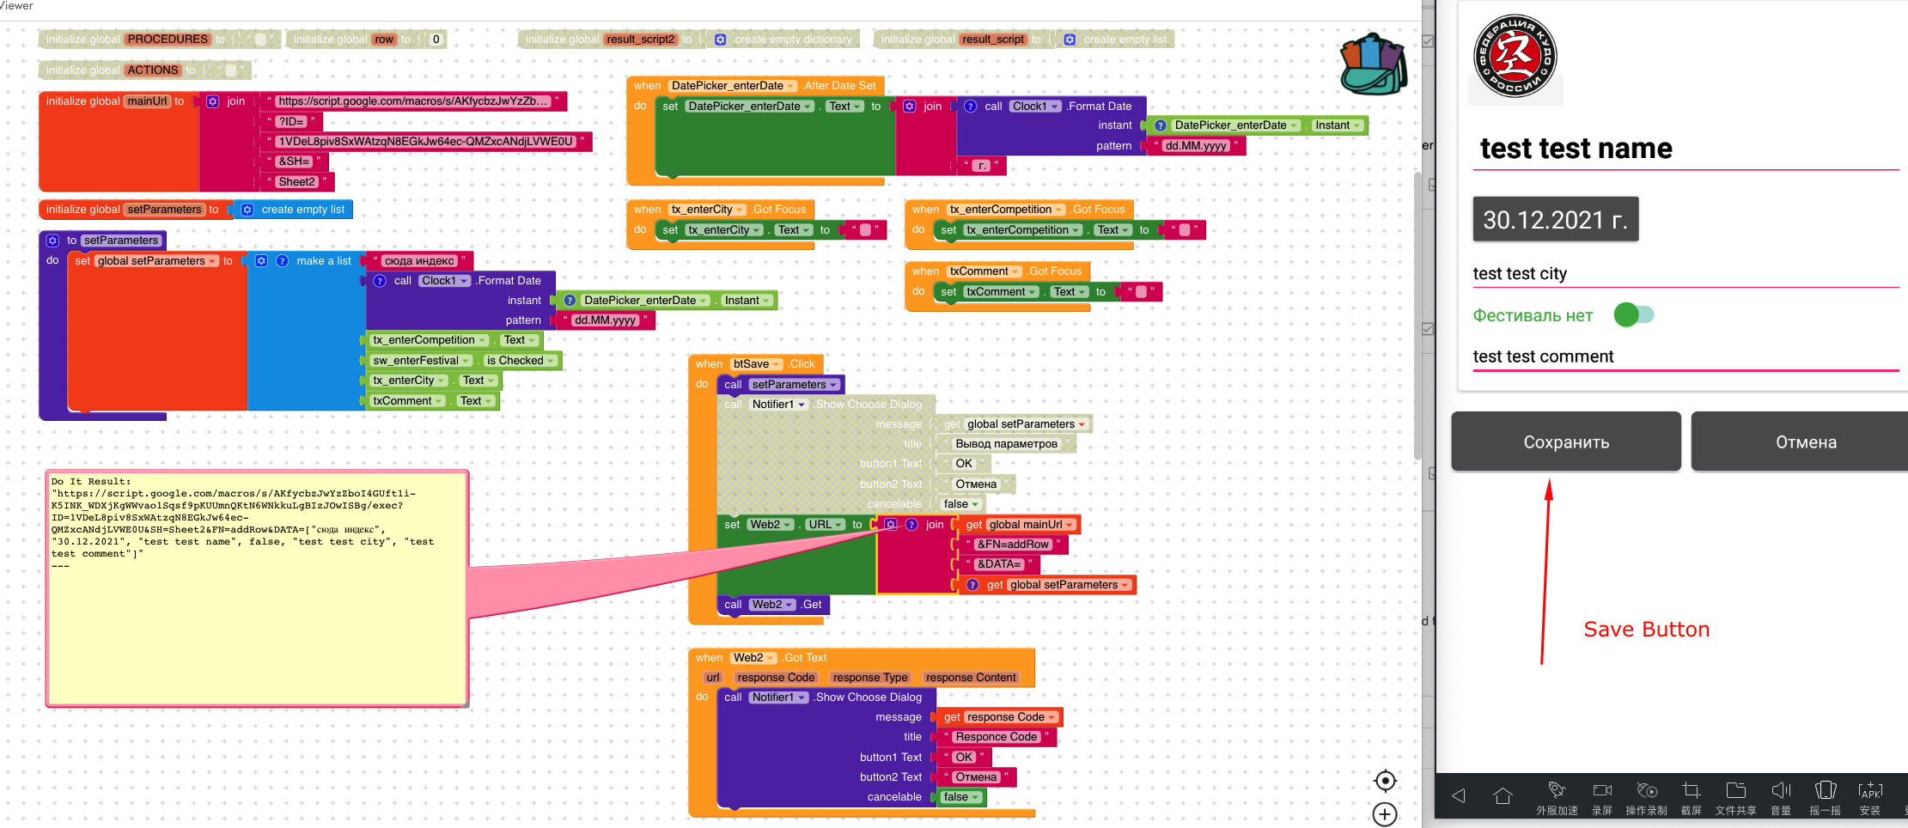Click the test test name text field

(x=1686, y=149)
